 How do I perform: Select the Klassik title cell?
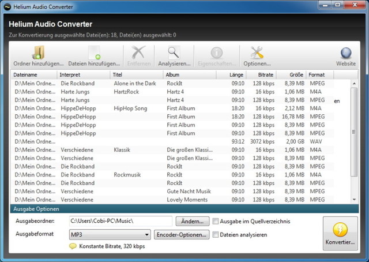point(122,150)
